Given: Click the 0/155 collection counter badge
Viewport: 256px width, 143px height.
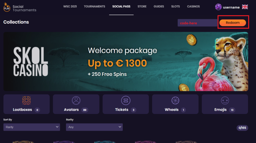Looking at the screenshot, I should click(x=242, y=128).
